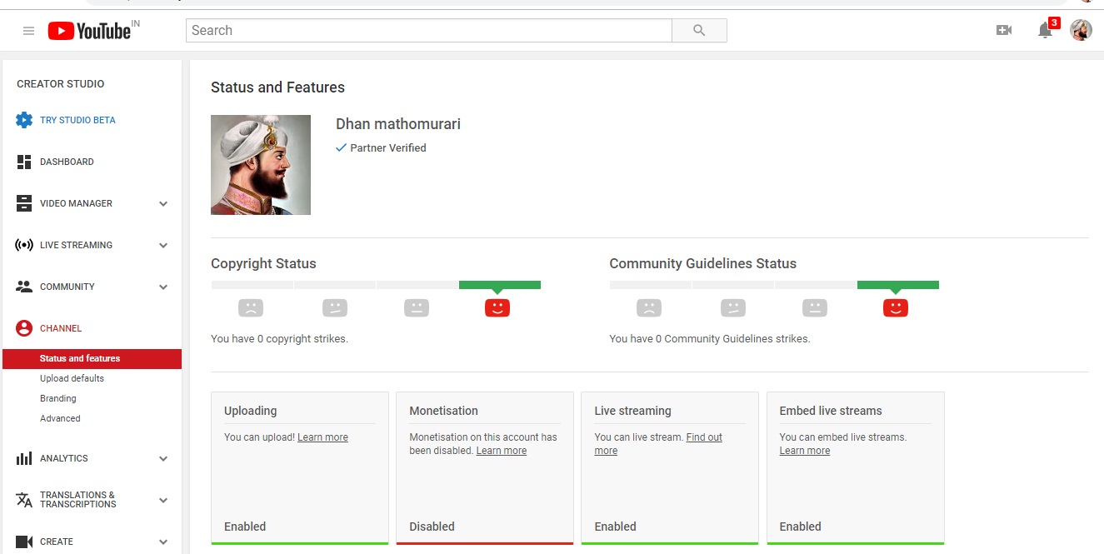The image size is (1104, 554).
Task: Open the notifications bell
Action: click(1045, 30)
